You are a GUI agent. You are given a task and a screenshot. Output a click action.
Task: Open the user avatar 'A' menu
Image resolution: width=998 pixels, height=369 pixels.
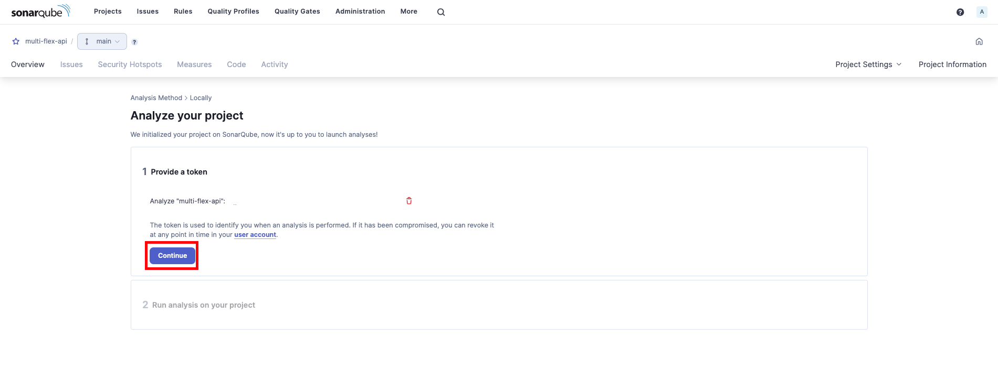click(982, 12)
